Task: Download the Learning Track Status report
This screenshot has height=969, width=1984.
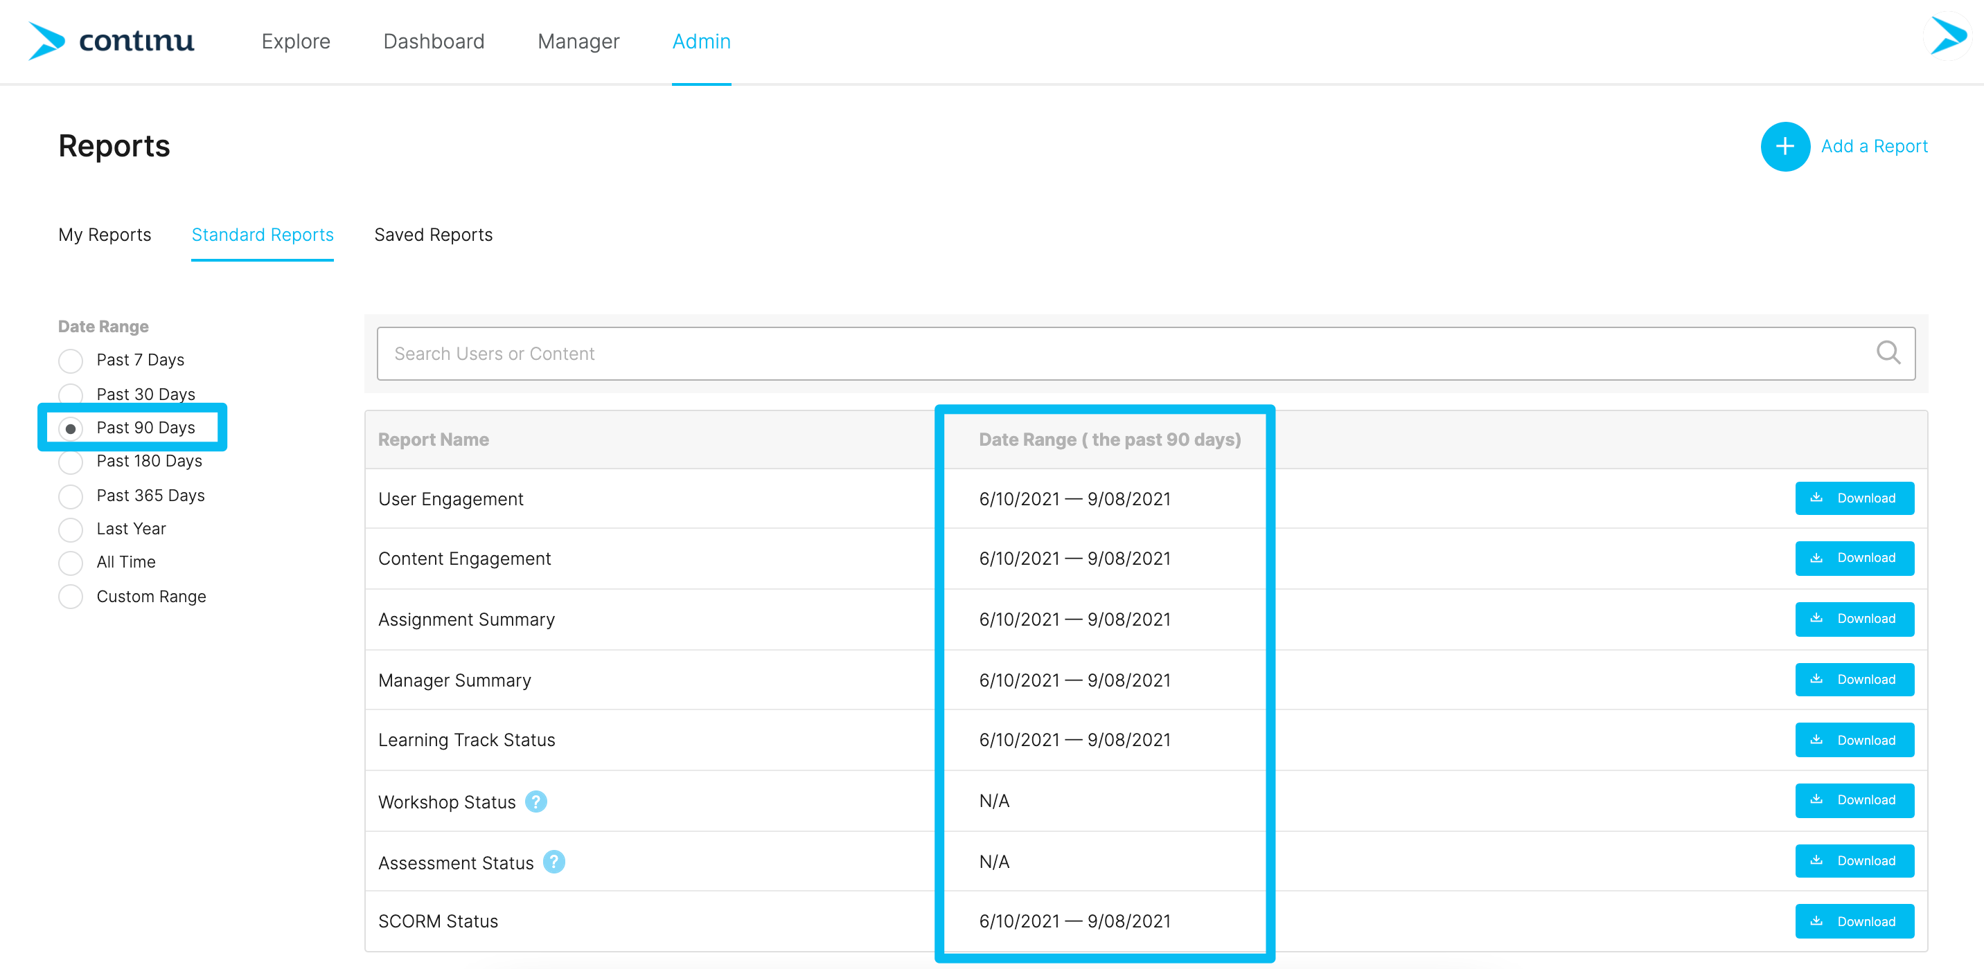Action: tap(1854, 740)
